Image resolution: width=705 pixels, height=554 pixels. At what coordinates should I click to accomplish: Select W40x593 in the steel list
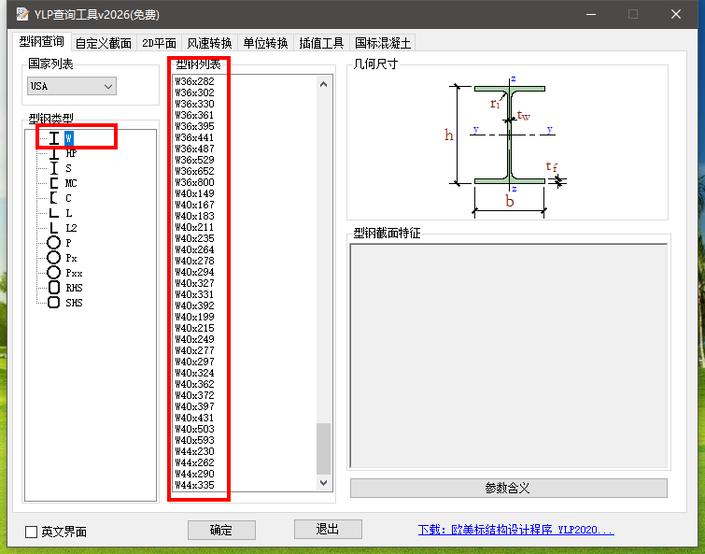194,440
